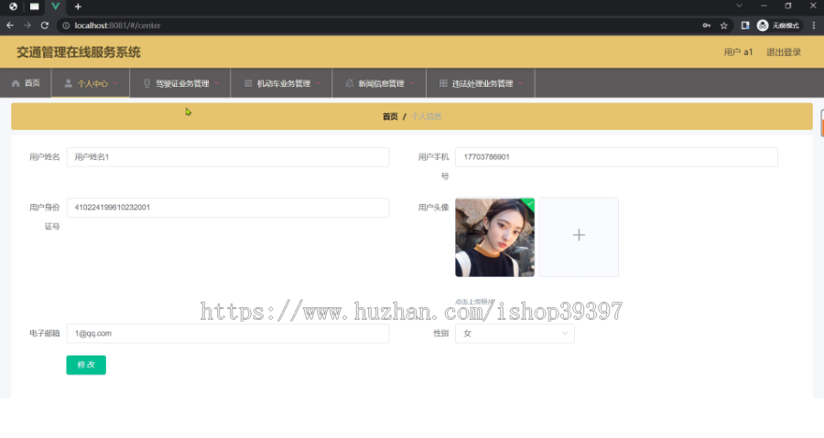Expand the 新闻信息管理 dropdown chevron
The image size is (824, 438).
411,83
